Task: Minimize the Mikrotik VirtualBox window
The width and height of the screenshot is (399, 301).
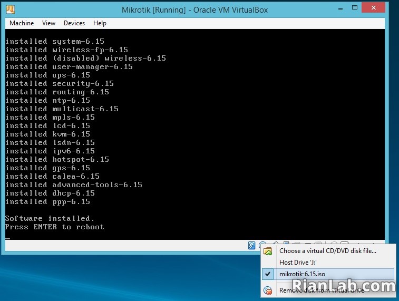Action: (340, 9)
